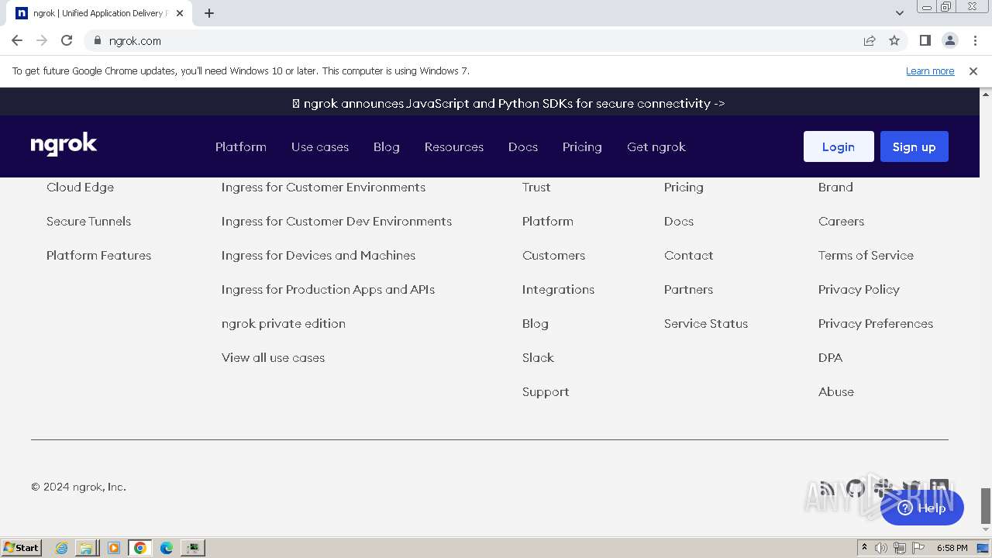The width and height of the screenshot is (992, 558).
Task: Open Service Status footer link
Action: [x=706, y=323]
